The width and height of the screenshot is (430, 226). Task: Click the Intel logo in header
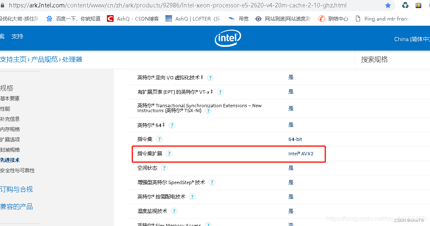(228, 38)
